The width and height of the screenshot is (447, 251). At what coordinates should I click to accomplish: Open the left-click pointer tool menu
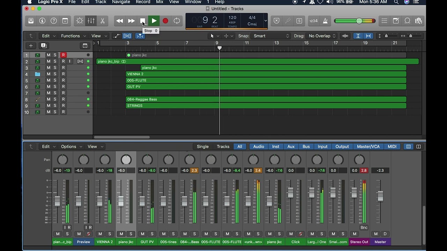214,36
